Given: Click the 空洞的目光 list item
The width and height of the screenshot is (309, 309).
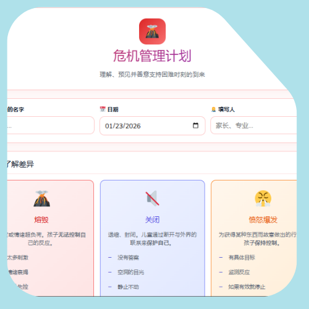Looking at the screenshot, I should click(130, 272).
